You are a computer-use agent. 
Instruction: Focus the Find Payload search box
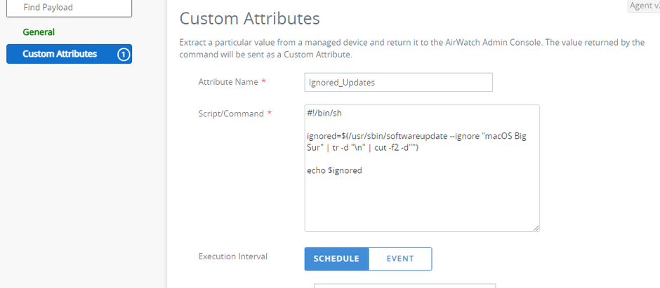69,8
